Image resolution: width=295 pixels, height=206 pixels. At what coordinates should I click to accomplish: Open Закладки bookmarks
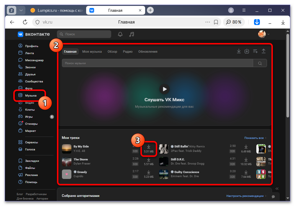[x=29, y=161]
